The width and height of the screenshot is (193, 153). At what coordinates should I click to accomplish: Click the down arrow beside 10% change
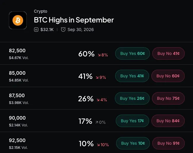tap(98, 145)
